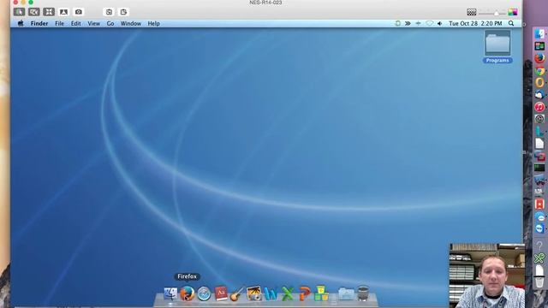Open iTunes in the host side Dock
Viewport: 548px width, 308px height.
click(539, 107)
